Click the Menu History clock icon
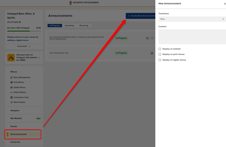This screenshot has height=147, width=226. coord(12,102)
